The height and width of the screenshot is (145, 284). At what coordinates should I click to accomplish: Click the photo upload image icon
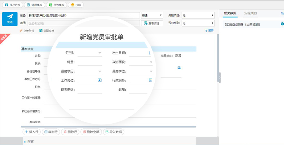[x=179, y=68]
